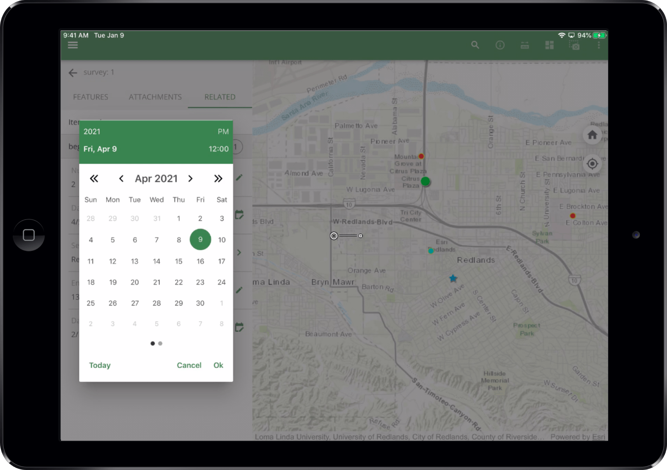
Task: Advance to May with the next-month chevron
Action: [190, 179]
